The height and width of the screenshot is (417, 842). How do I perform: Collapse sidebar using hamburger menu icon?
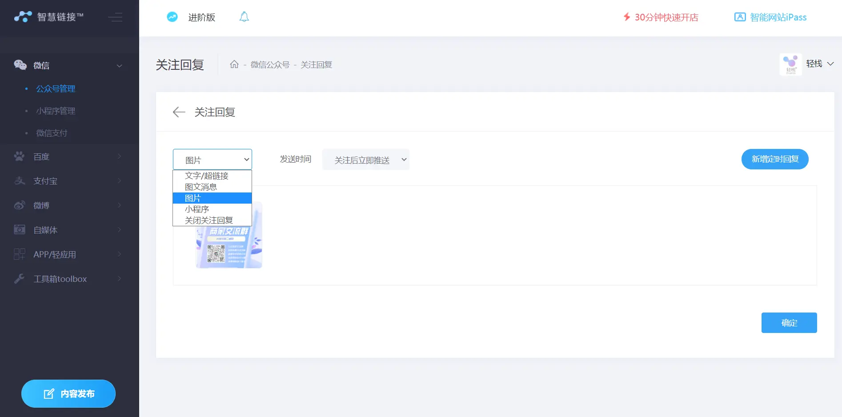115,17
